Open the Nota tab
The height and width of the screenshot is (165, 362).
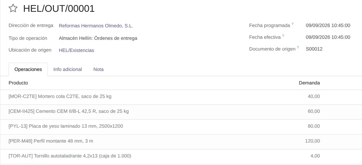[x=98, y=69]
